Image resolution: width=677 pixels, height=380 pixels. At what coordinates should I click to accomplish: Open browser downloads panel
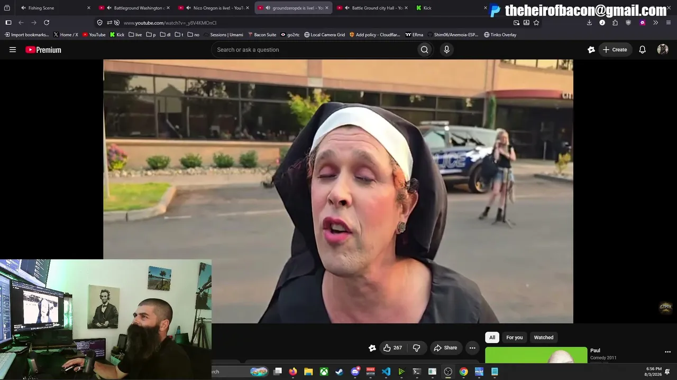[x=589, y=23]
